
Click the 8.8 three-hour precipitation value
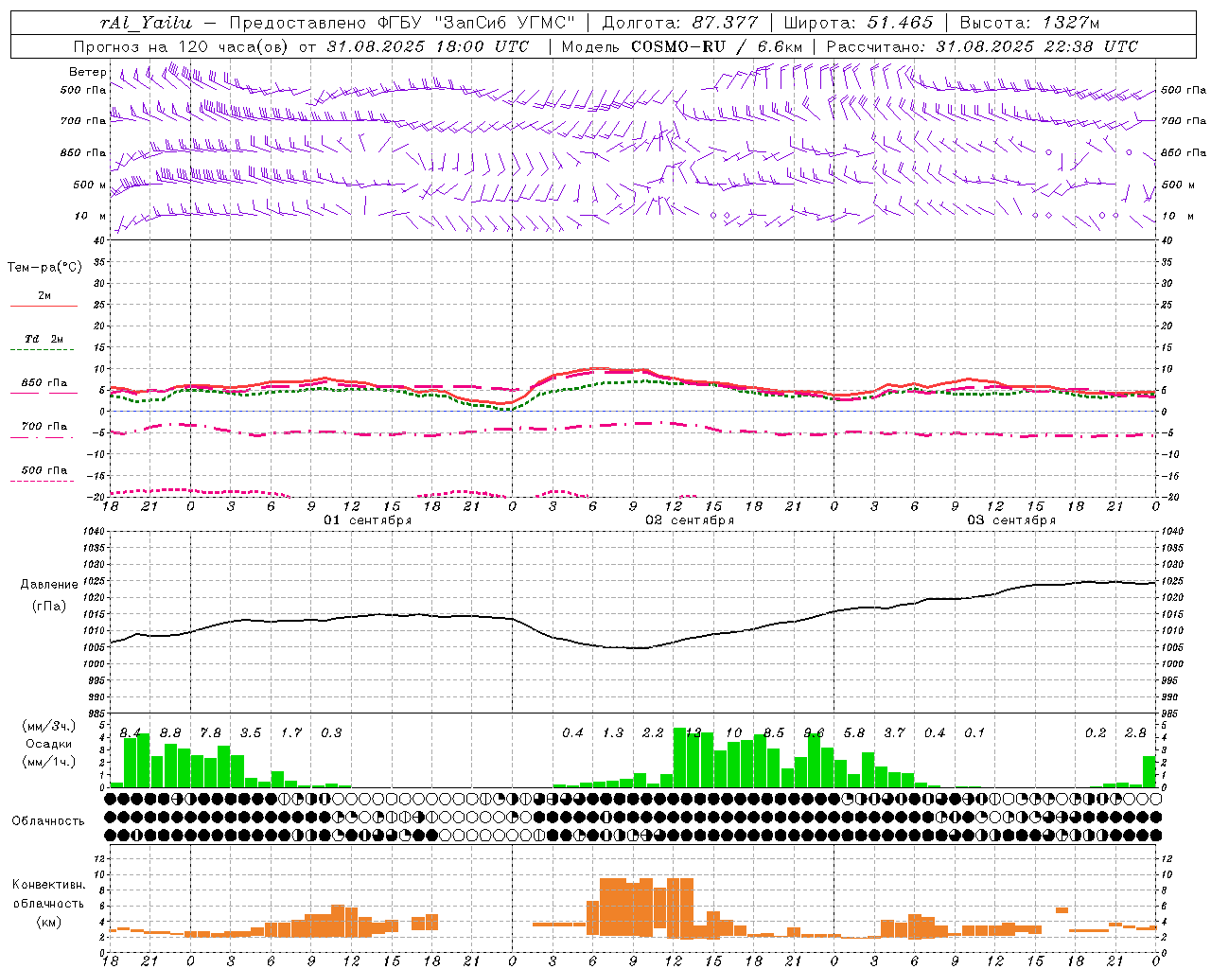tap(170, 732)
